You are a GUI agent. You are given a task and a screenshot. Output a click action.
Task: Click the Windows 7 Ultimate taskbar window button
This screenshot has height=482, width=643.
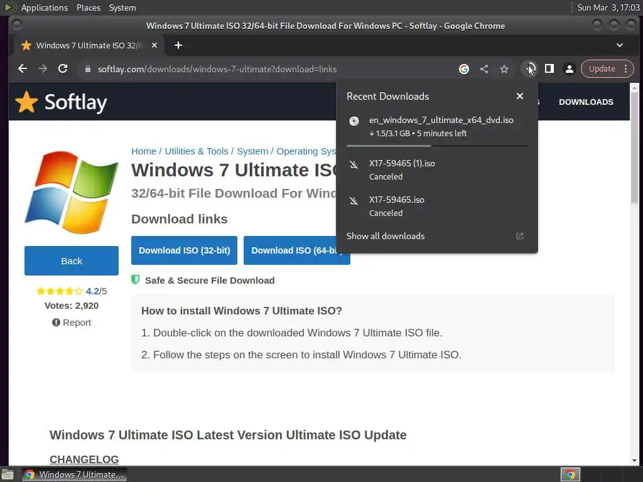pyautogui.click(x=74, y=474)
